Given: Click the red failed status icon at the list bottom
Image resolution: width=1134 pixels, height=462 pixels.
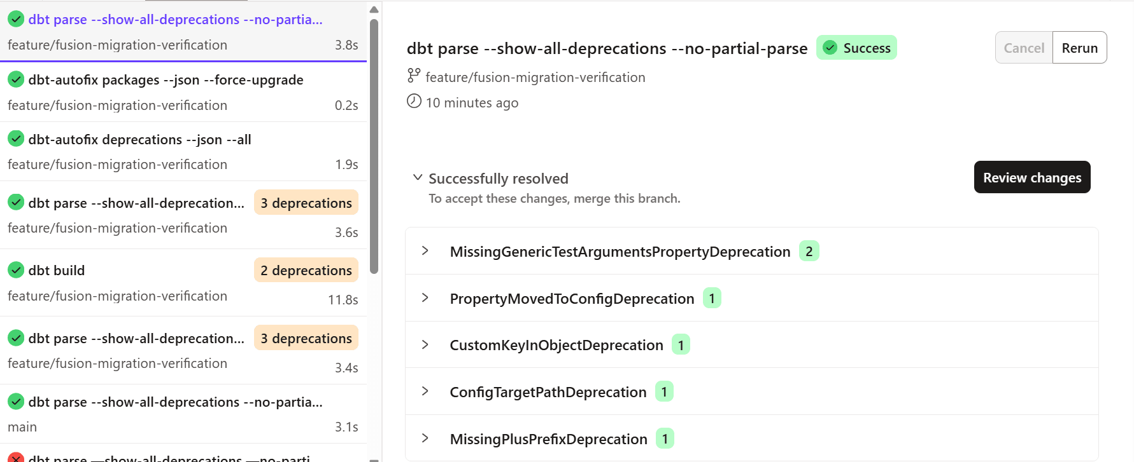Looking at the screenshot, I should pyautogui.click(x=16, y=458).
